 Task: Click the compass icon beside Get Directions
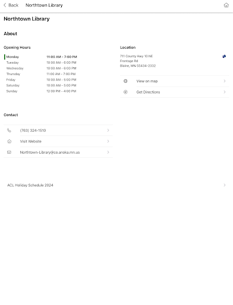125,92
